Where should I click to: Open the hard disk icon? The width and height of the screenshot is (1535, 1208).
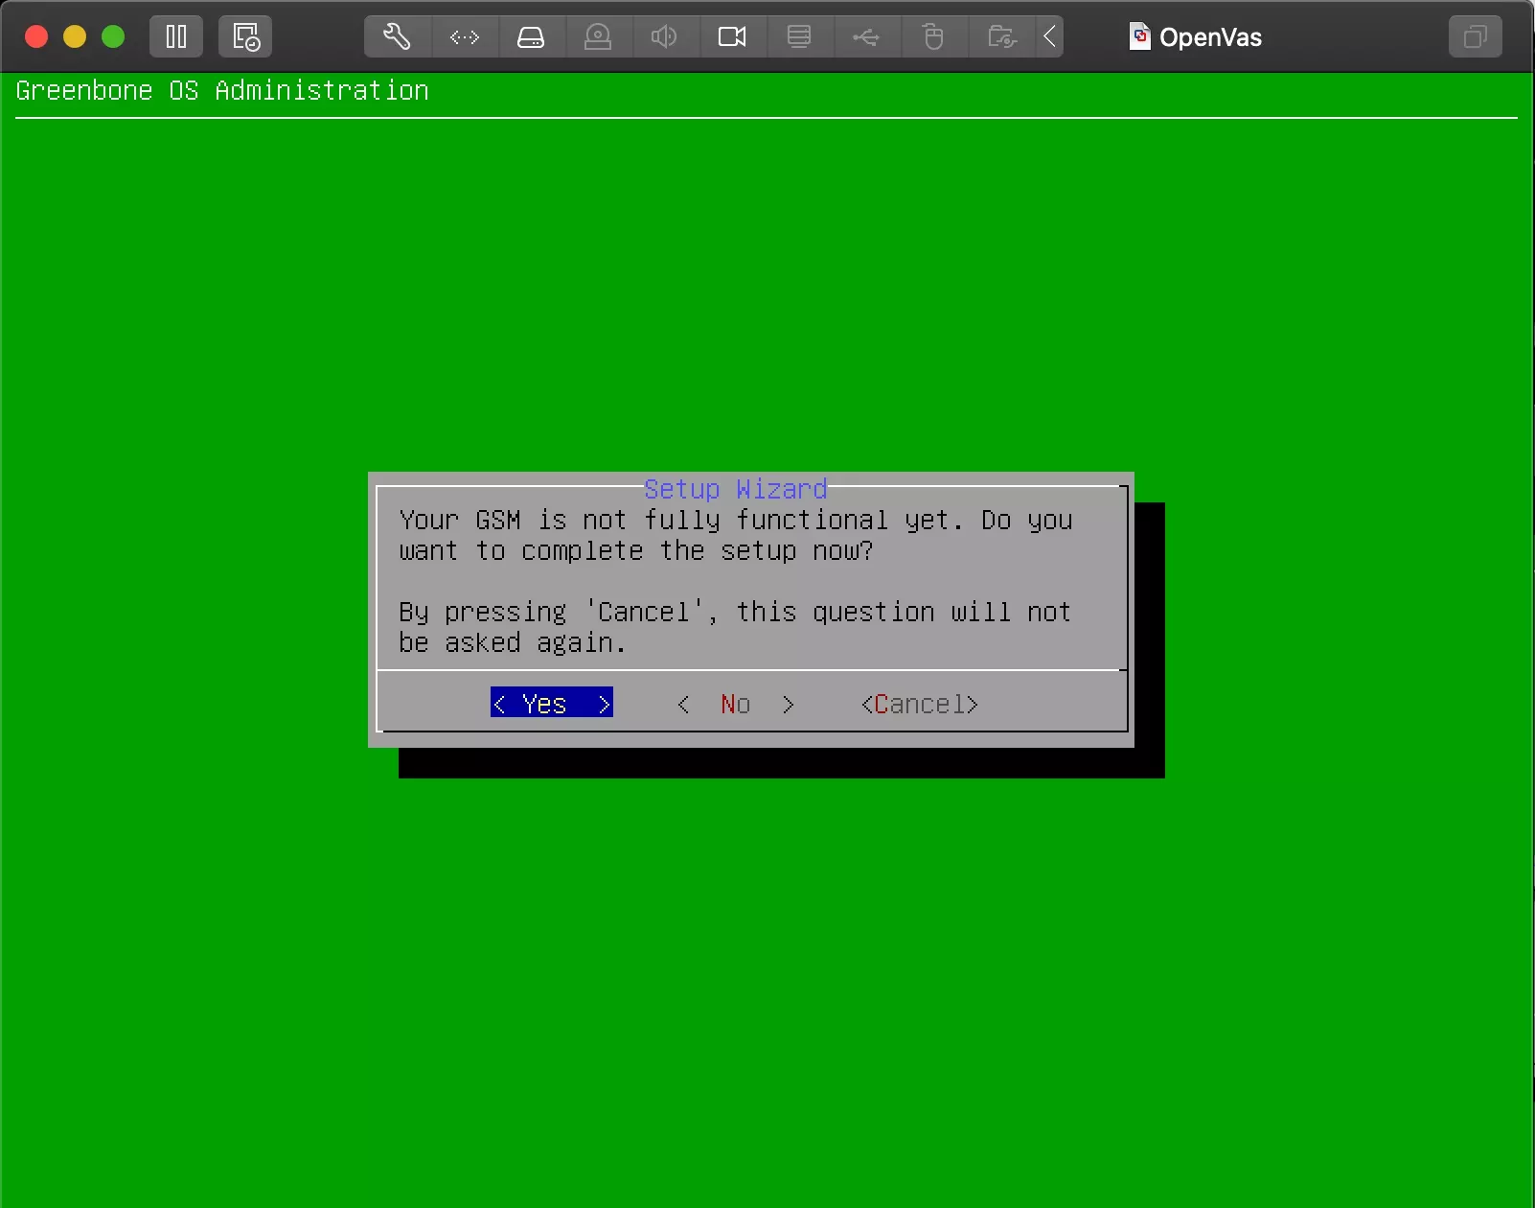(531, 37)
